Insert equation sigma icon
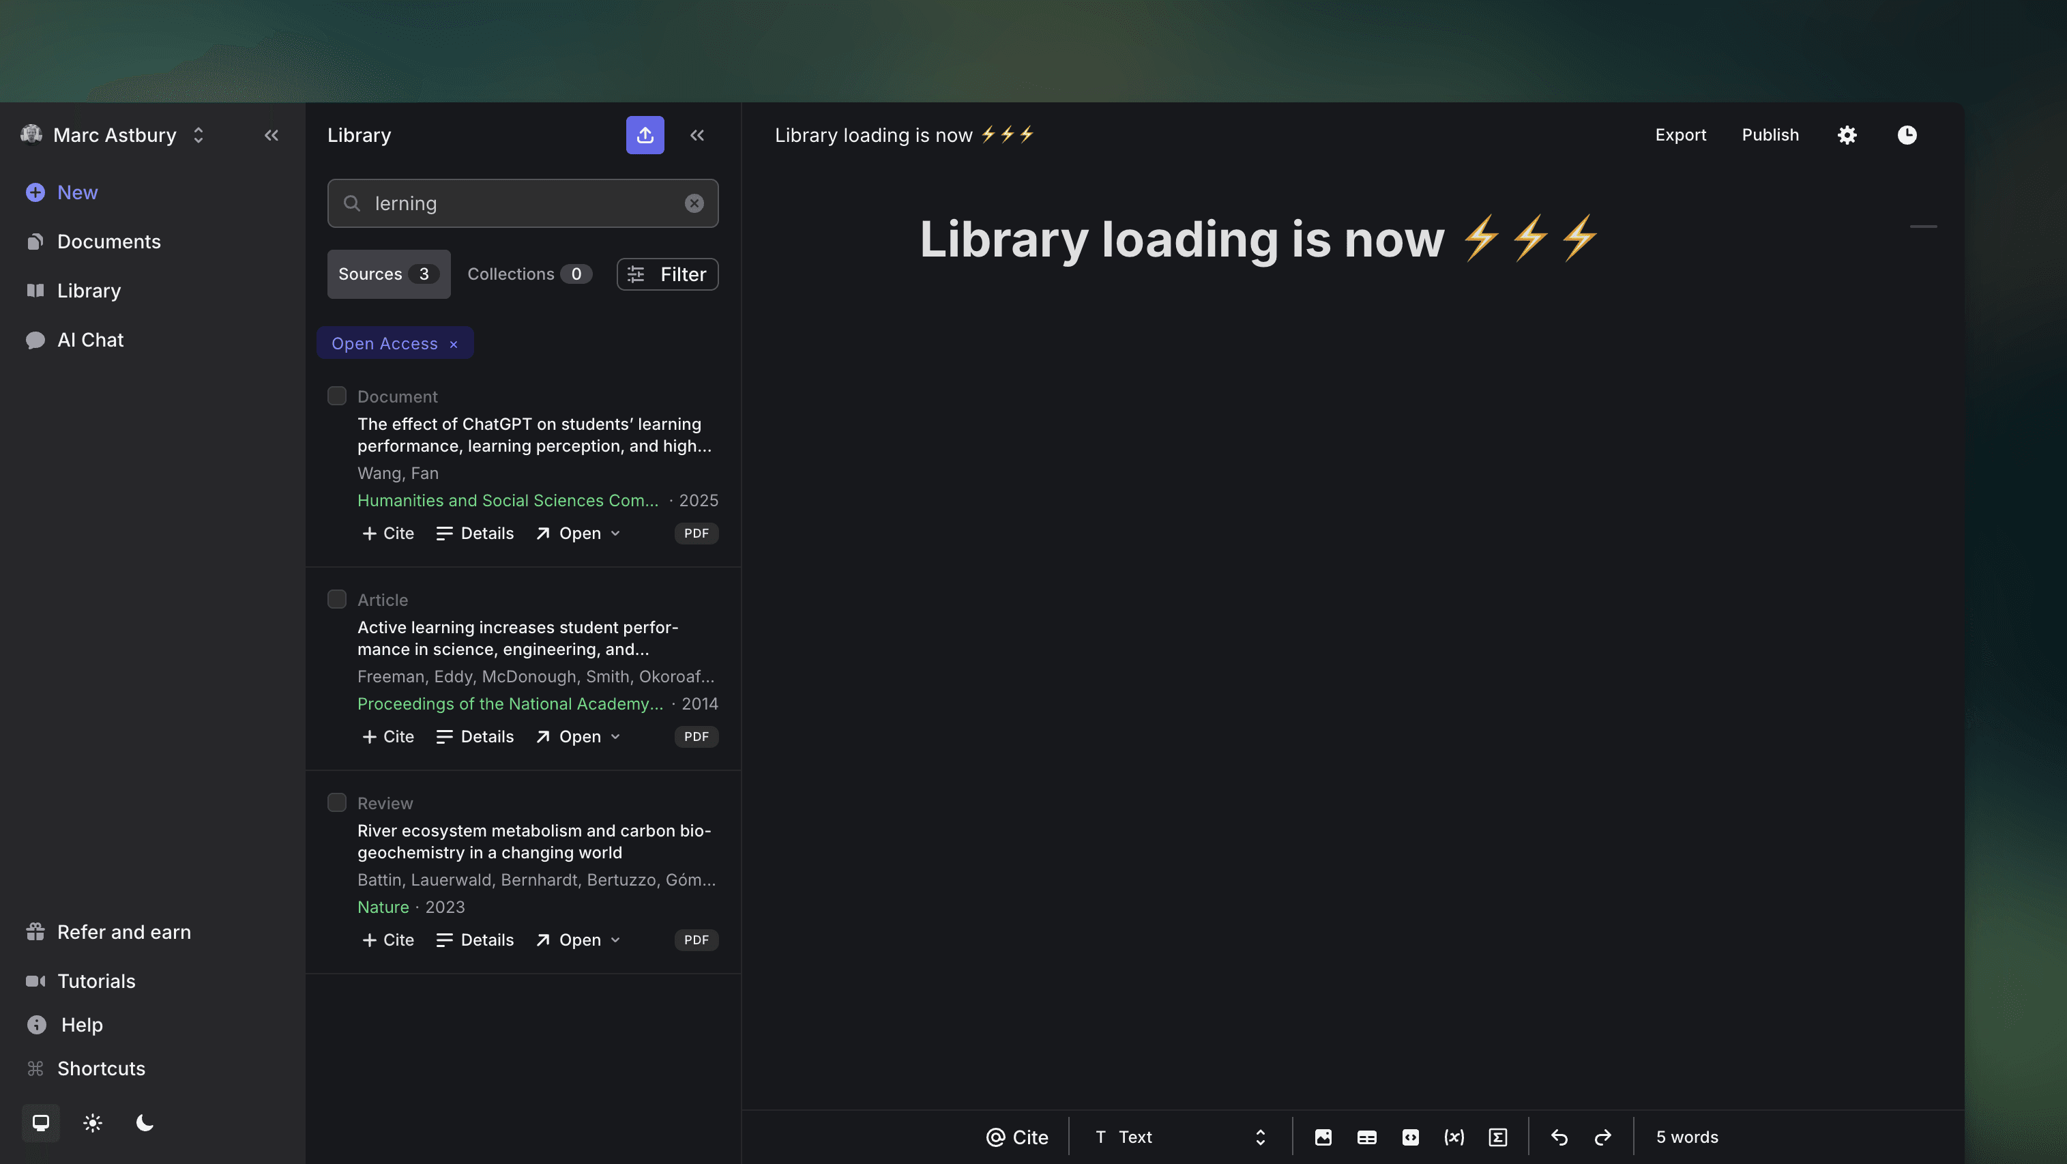 [x=1497, y=1137]
